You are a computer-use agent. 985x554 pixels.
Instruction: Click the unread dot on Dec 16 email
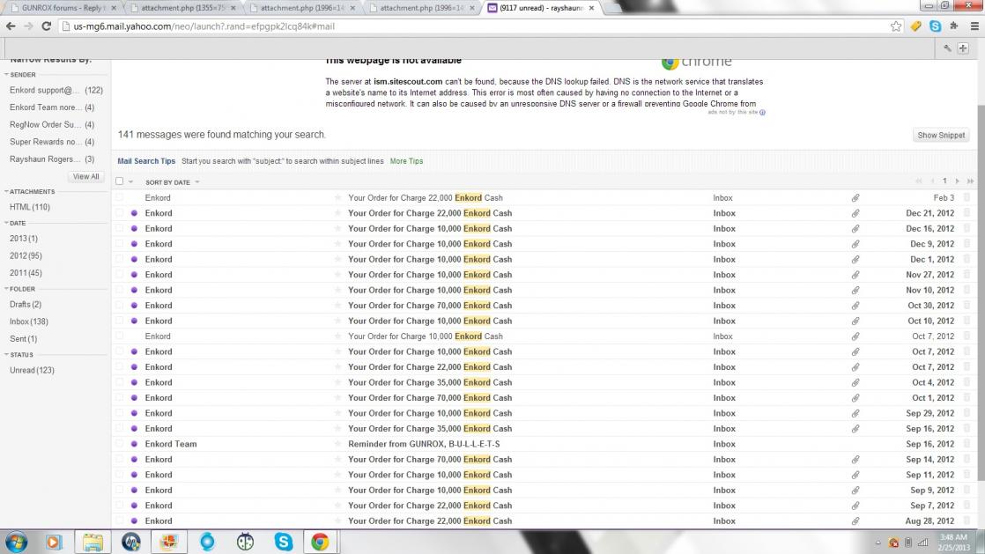point(134,229)
